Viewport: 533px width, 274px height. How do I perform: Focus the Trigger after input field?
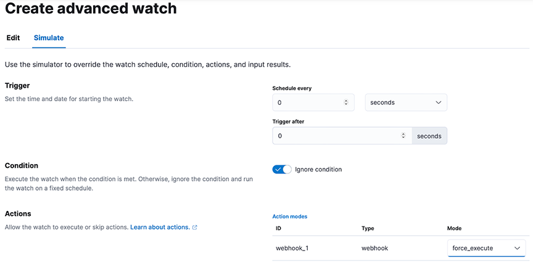coord(342,136)
